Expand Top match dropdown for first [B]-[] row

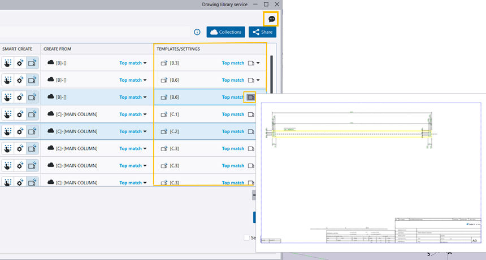(x=133, y=63)
